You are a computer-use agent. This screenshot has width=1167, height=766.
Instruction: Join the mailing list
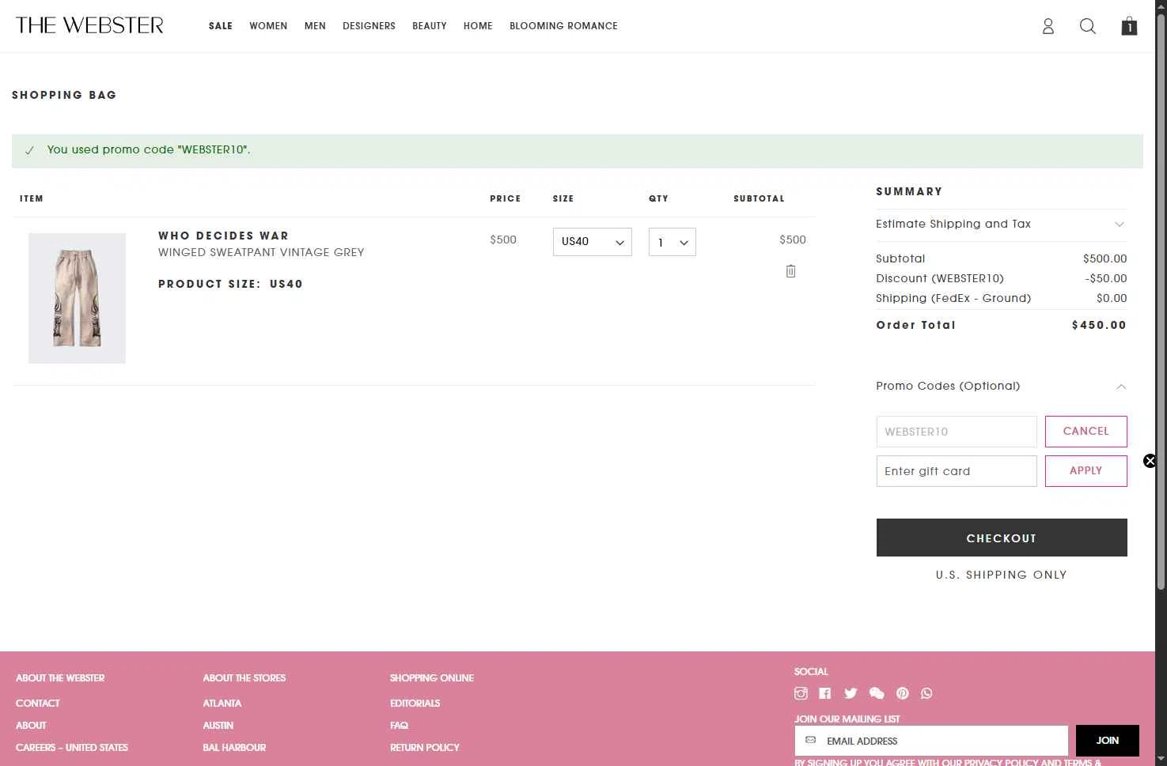click(x=1108, y=741)
